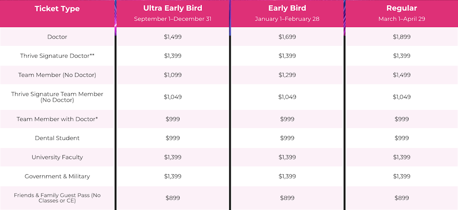Choose Thrive Signature Team Member row label
Screen dimensions: 458x210
[x=57, y=97]
